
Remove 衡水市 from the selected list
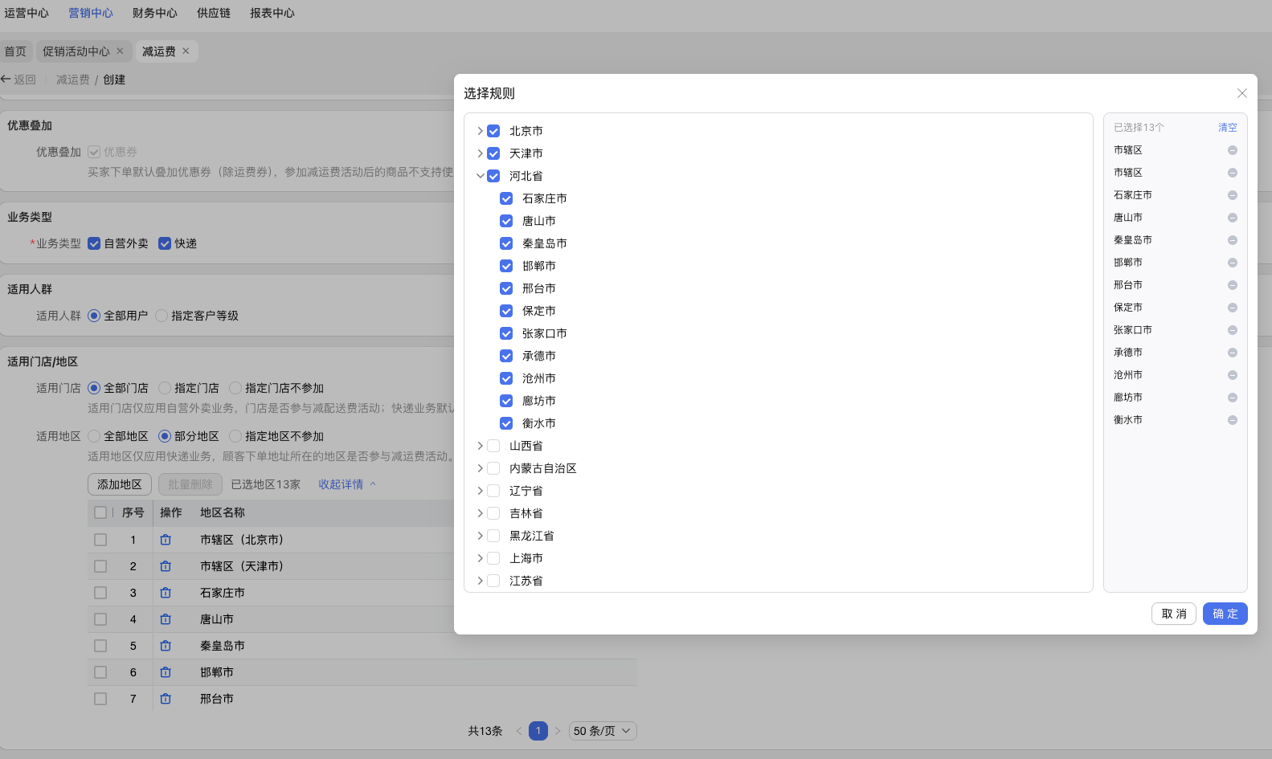(1232, 420)
